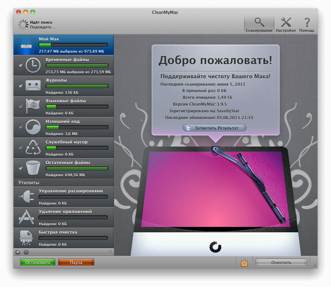Click the Пауза orange button
Viewport: 331px width, 287px height.
pyautogui.click(x=76, y=262)
